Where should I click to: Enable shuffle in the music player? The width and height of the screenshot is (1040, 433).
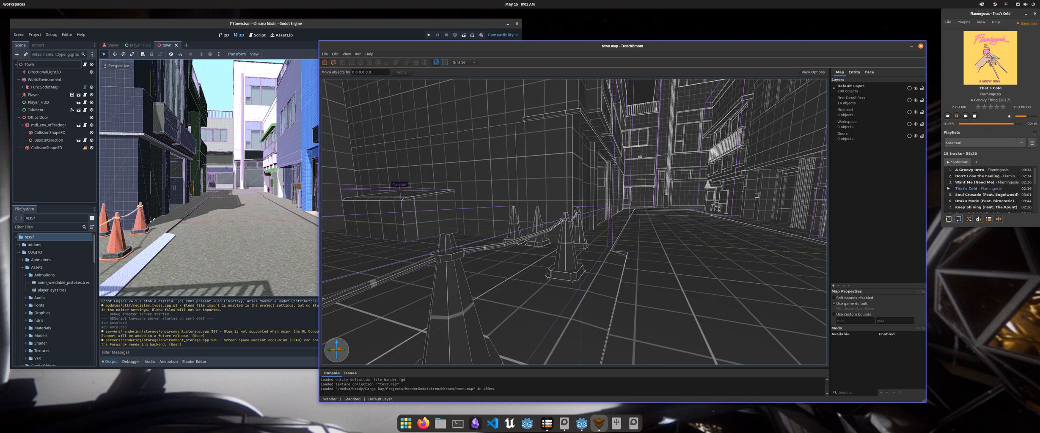968,219
